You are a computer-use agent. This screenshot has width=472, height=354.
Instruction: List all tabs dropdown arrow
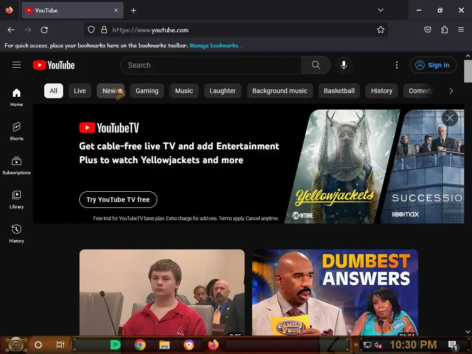click(380, 10)
